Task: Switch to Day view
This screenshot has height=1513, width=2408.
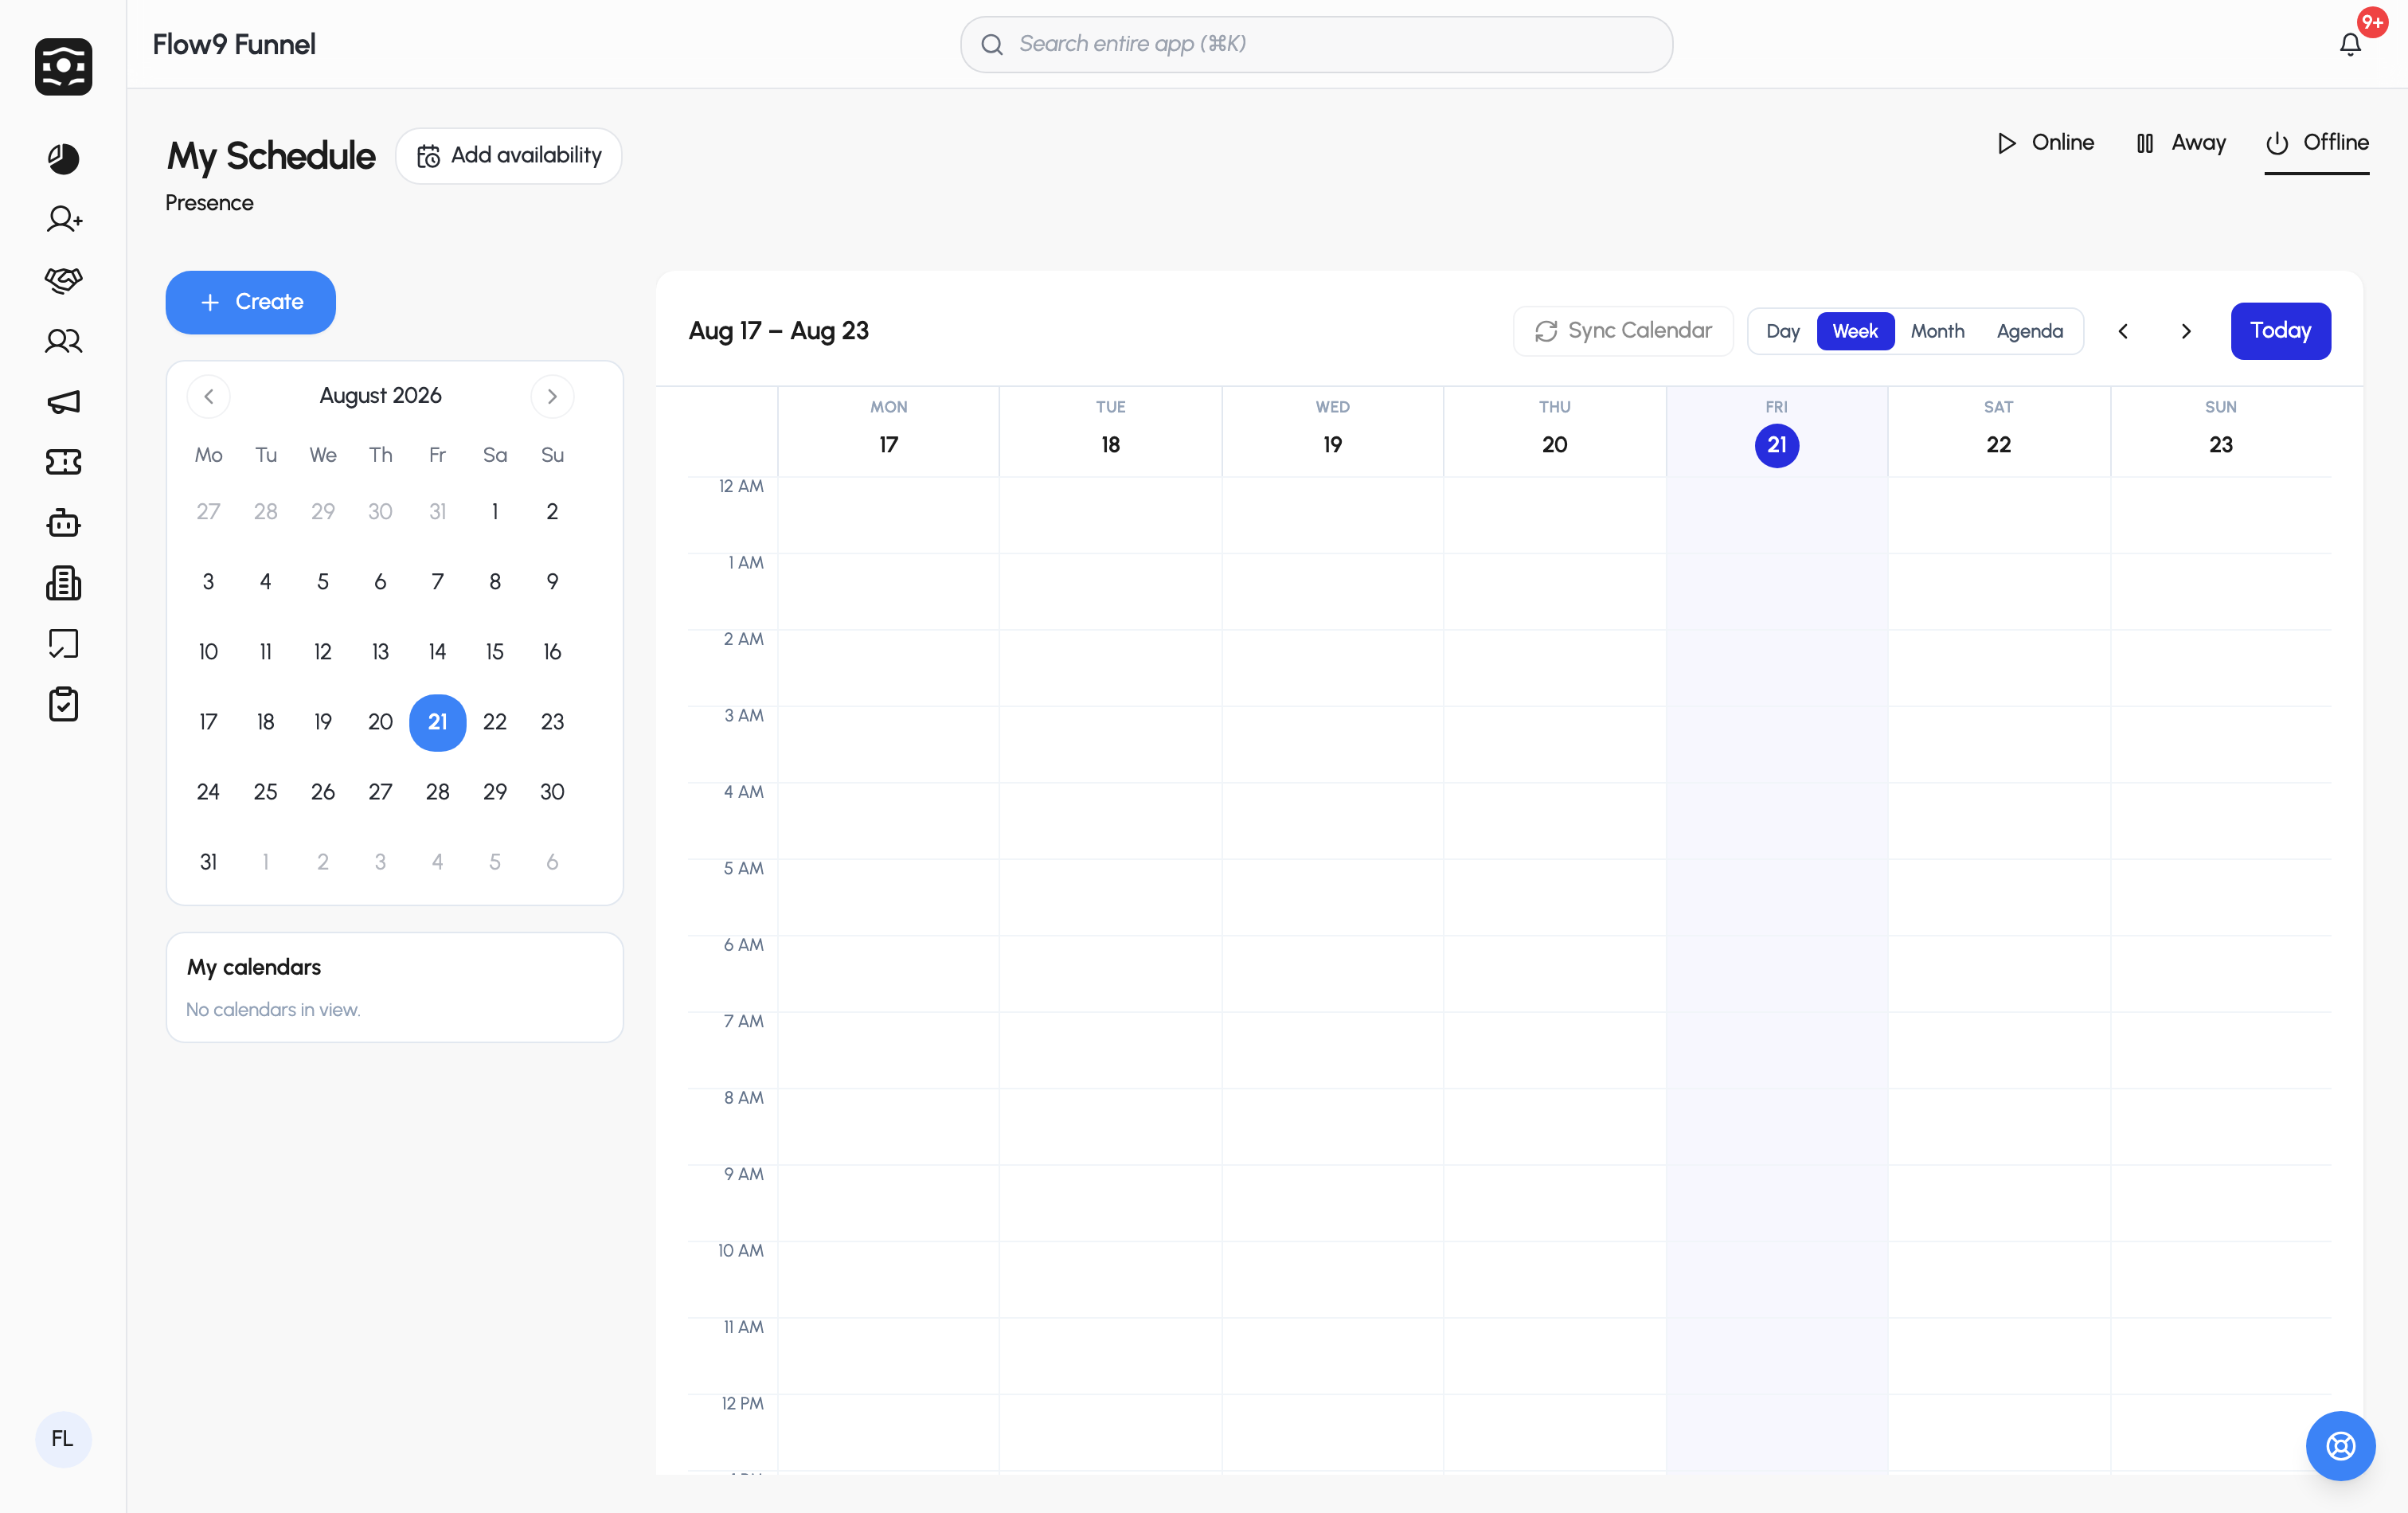Action: pyautogui.click(x=1782, y=331)
